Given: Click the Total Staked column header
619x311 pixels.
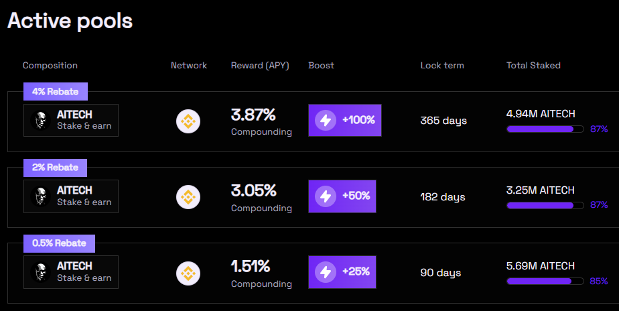Looking at the screenshot, I should pos(533,66).
